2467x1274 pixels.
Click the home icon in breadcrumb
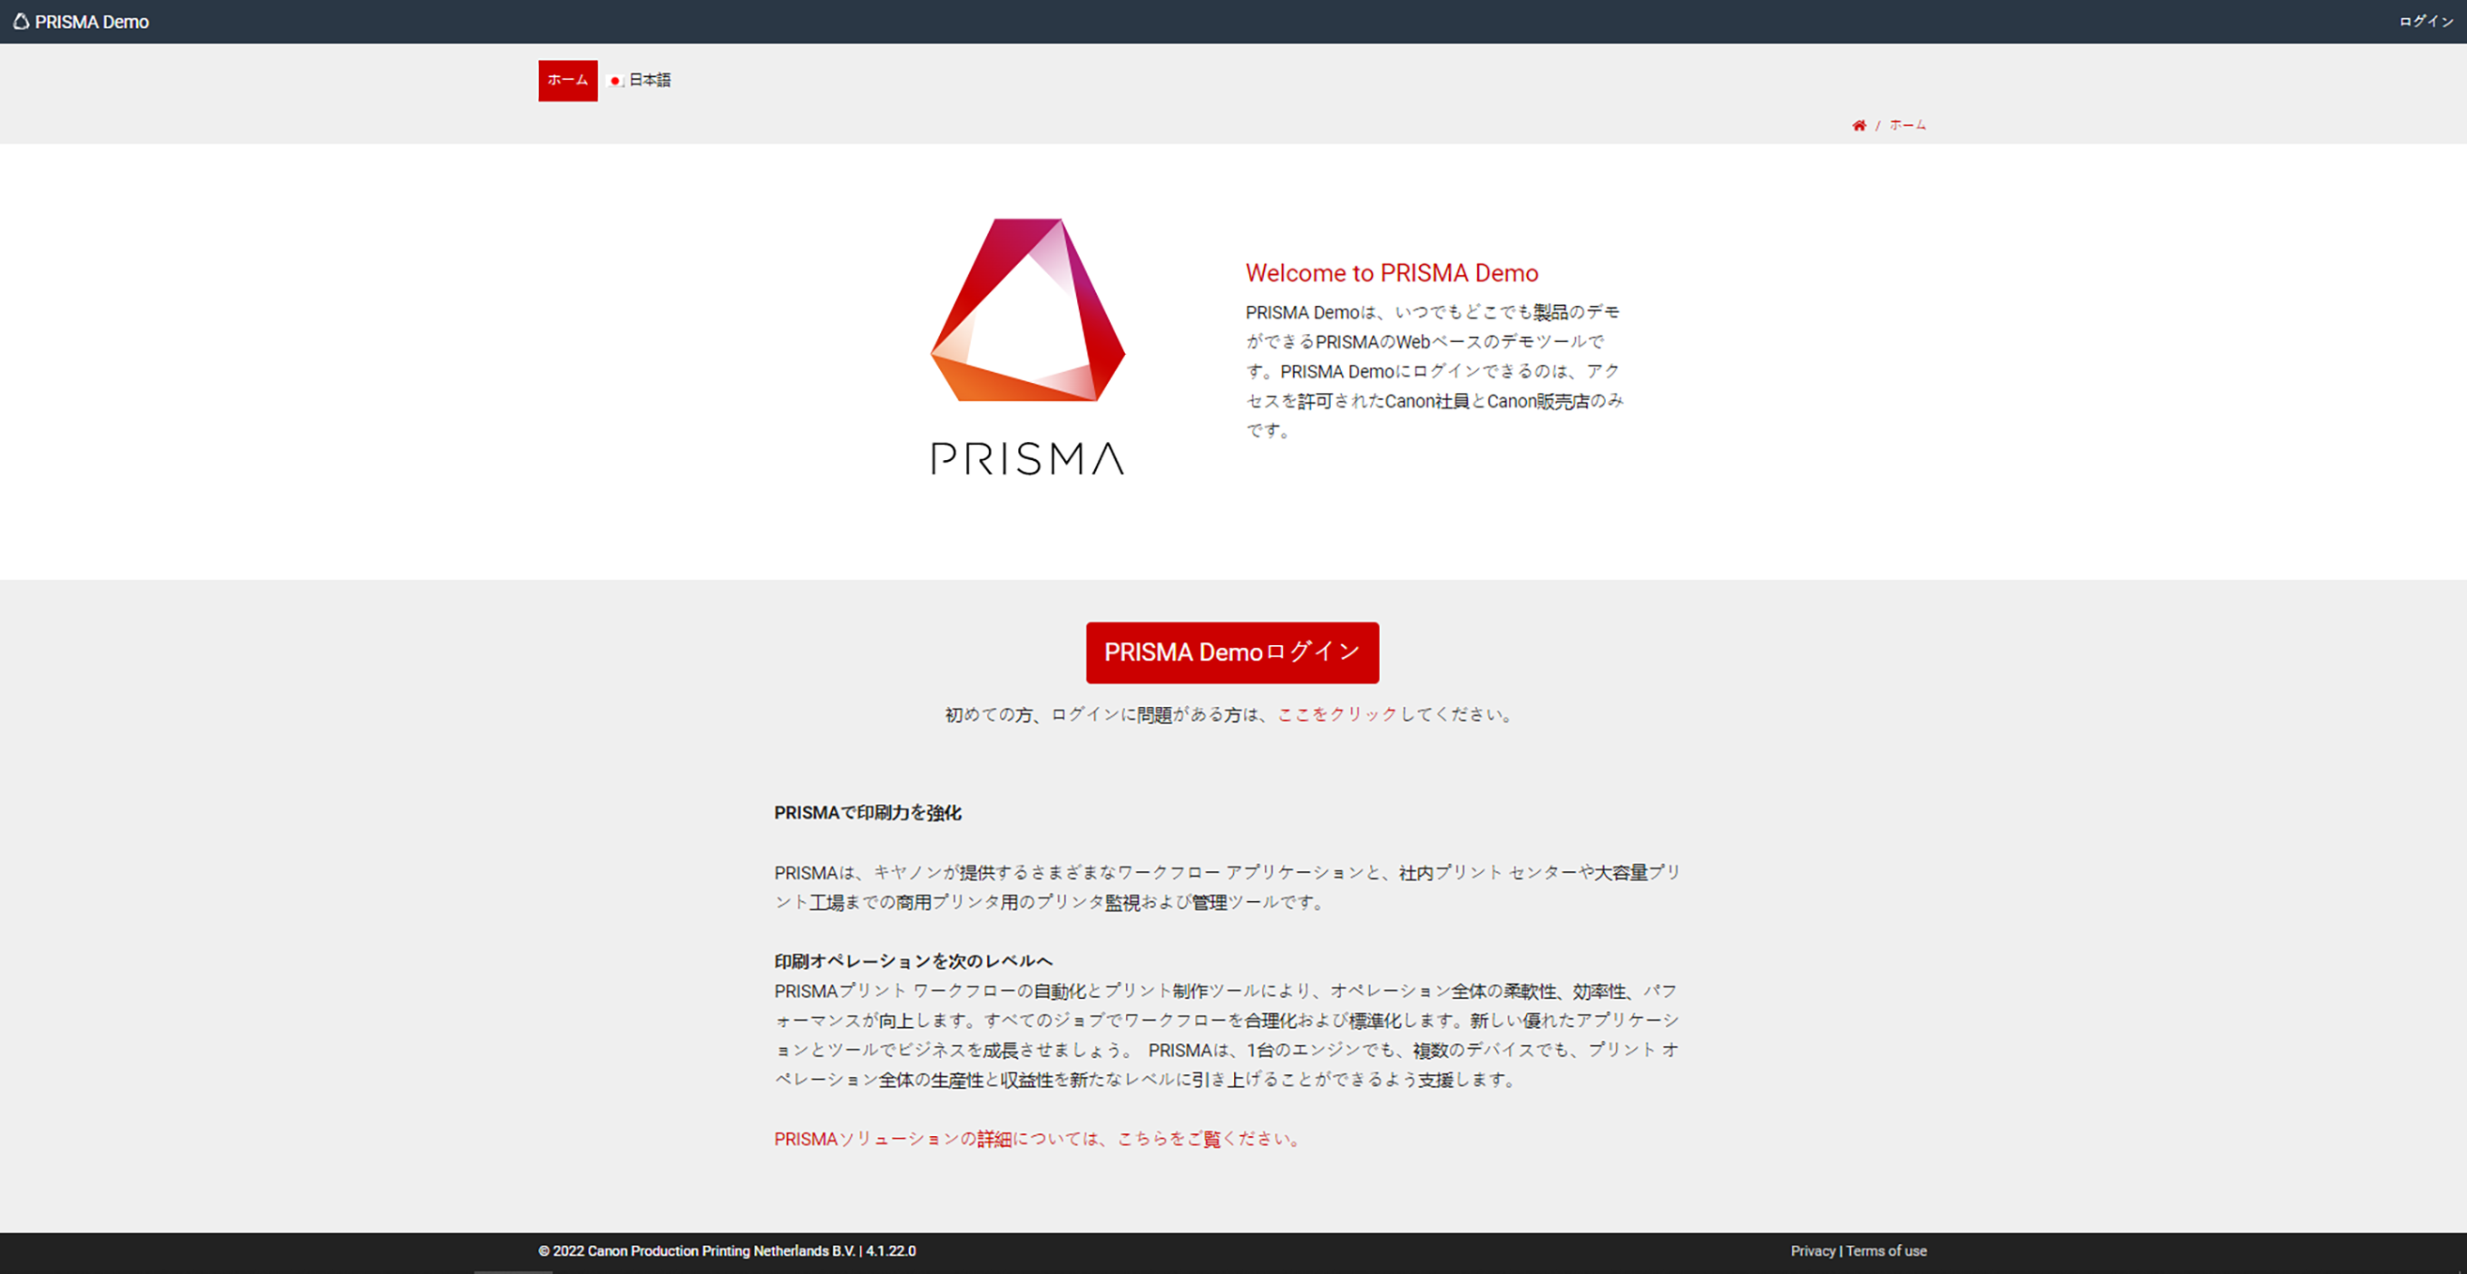pos(1859,125)
